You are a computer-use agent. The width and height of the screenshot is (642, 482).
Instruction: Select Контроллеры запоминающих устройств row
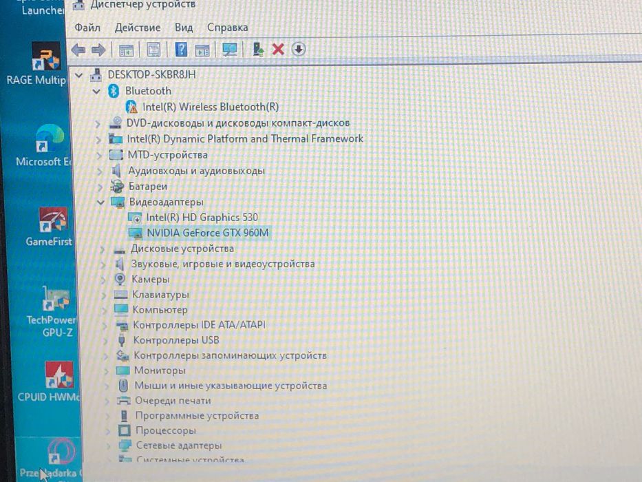[x=230, y=355]
